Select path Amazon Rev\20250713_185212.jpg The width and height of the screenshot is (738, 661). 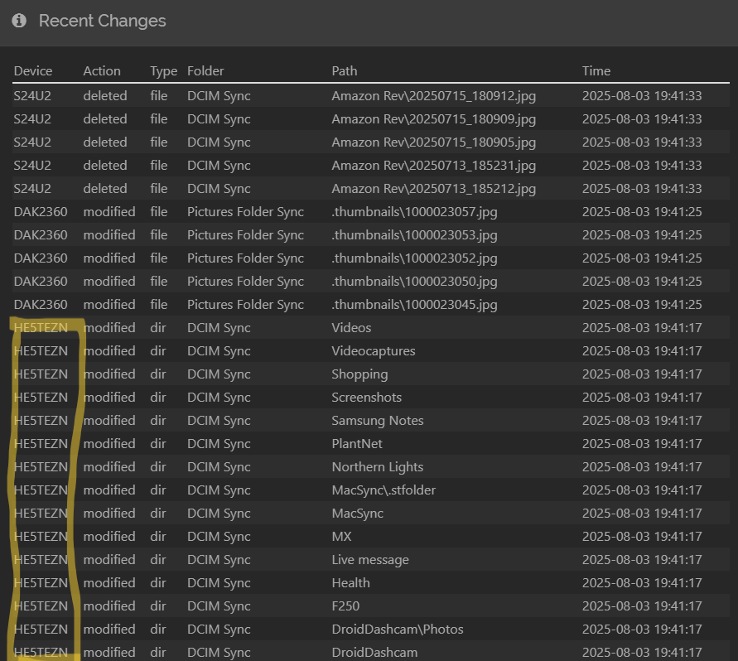click(433, 189)
